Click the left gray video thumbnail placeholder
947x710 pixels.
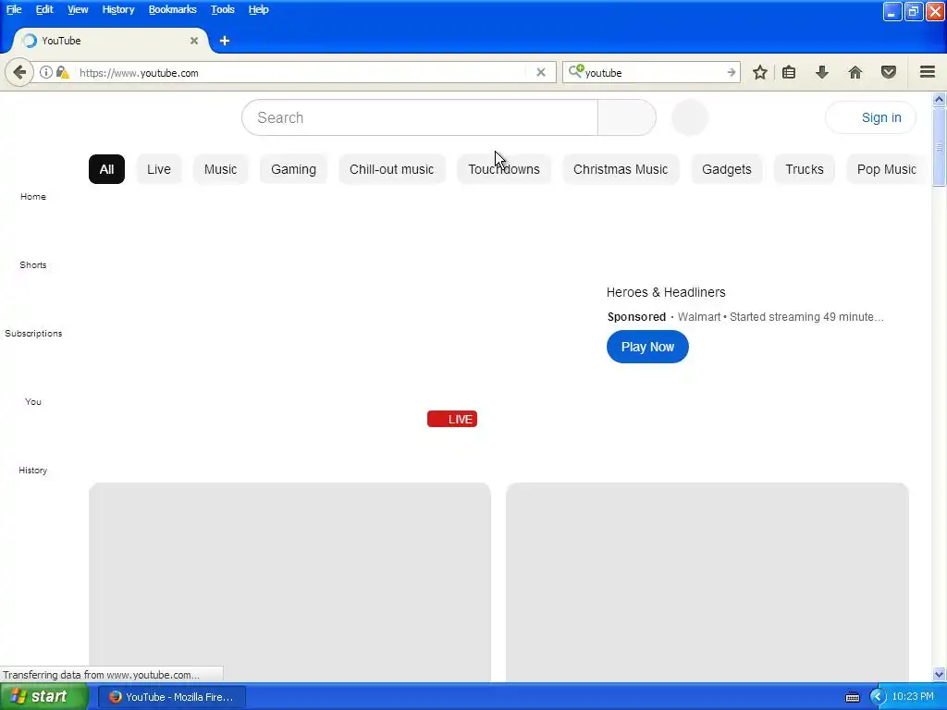pyautogui.click(x=289, y=582)
